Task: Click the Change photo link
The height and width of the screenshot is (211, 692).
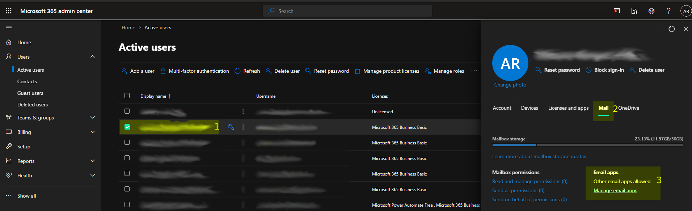Action: pos(510,85)
